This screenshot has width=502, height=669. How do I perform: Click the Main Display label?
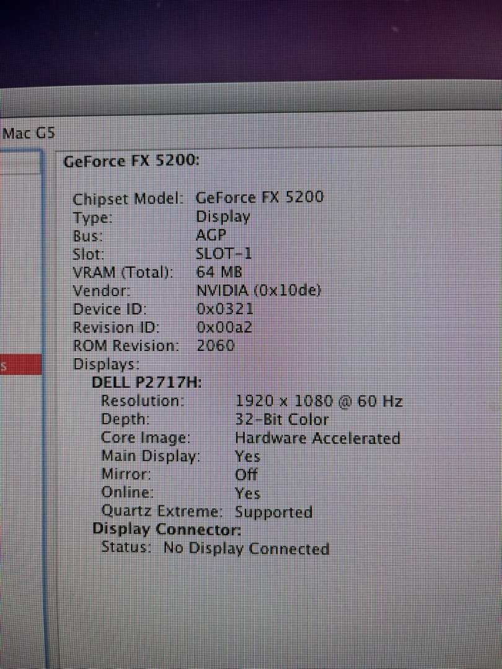click(151, 457)
